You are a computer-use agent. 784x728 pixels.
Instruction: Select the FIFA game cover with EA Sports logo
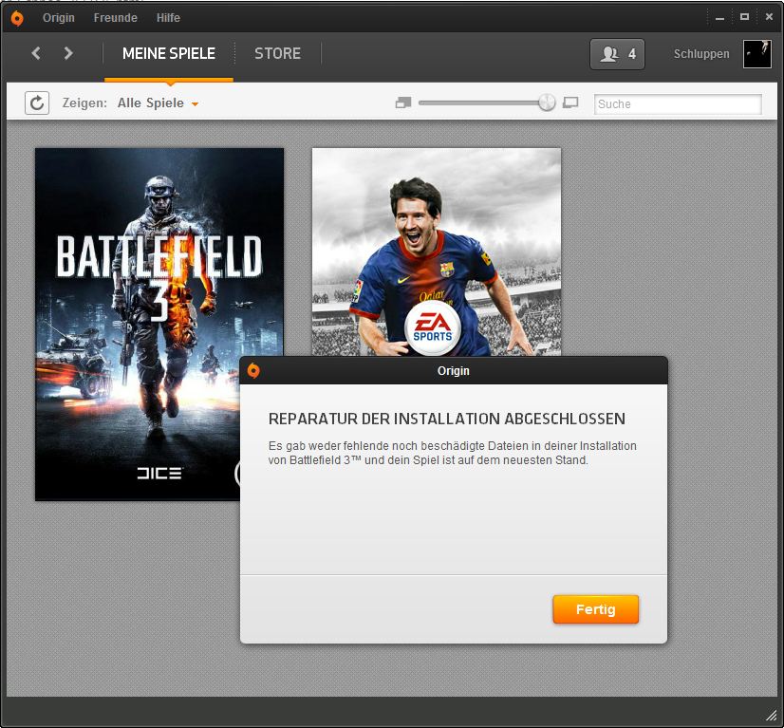(x=437, y=252)
